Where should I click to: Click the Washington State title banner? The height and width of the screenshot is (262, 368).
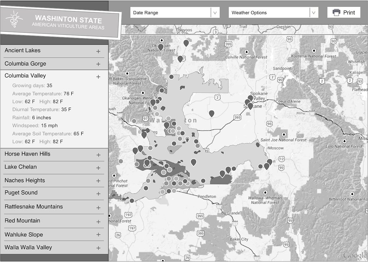coord(68,22)
